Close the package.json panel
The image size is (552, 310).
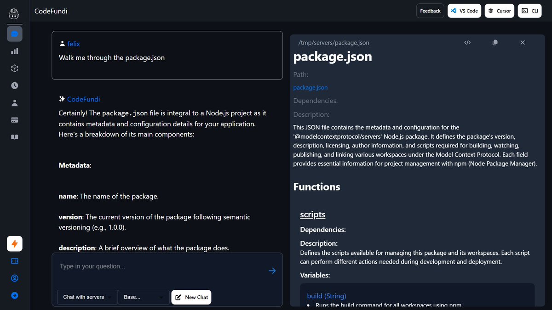click(x=523, y=42)
